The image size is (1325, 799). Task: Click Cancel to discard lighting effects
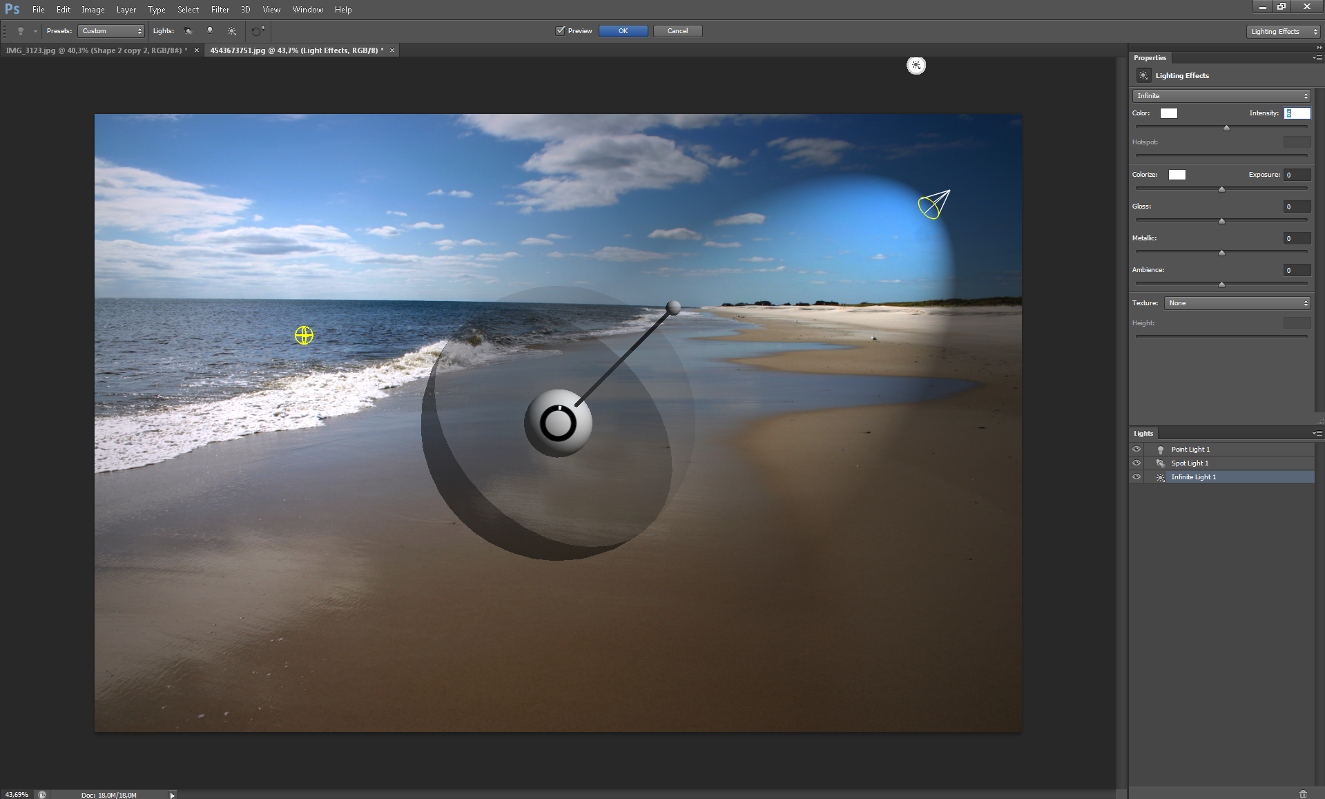677,31
